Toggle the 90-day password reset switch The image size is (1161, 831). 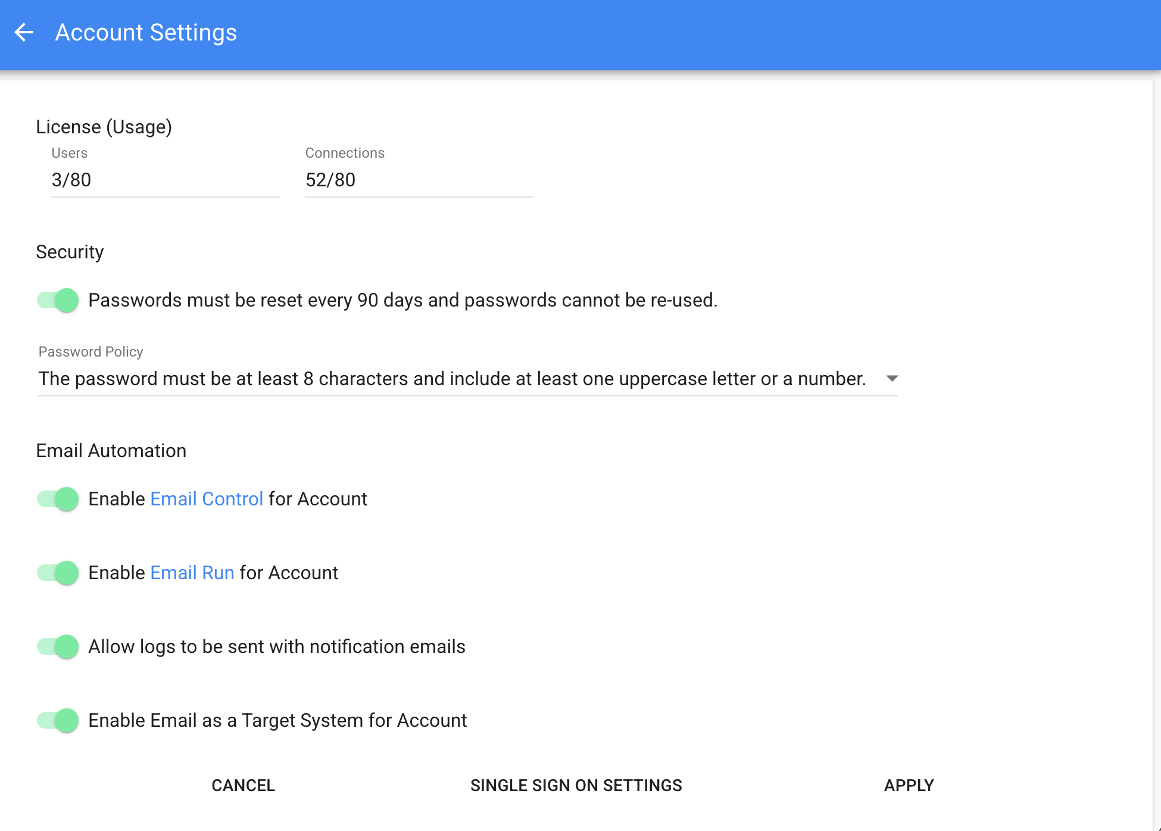[x=58, y=300]
